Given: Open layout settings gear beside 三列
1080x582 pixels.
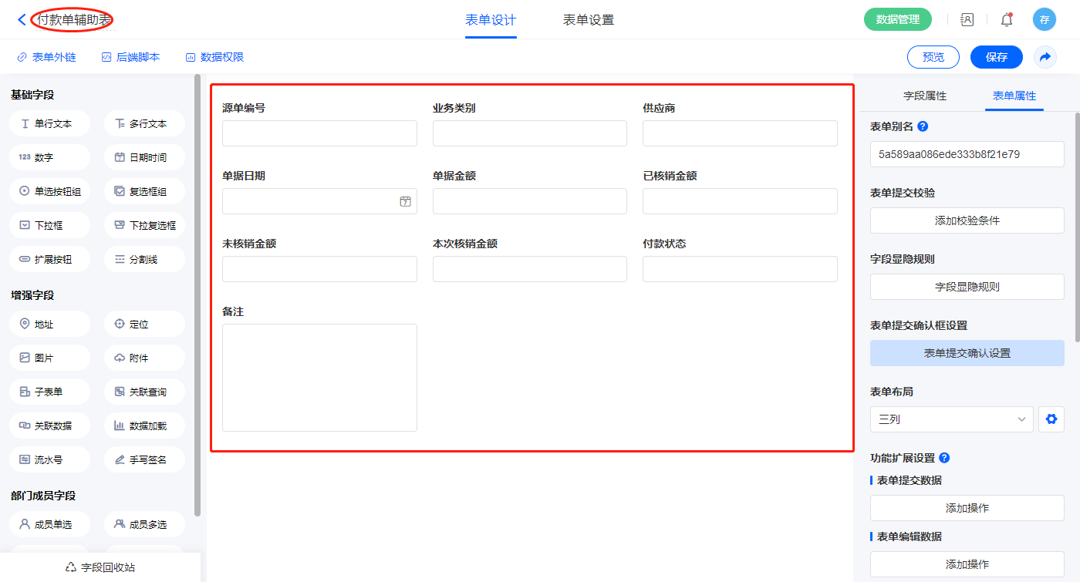Looking at the screenshot, I should (x=1051, y=419).
